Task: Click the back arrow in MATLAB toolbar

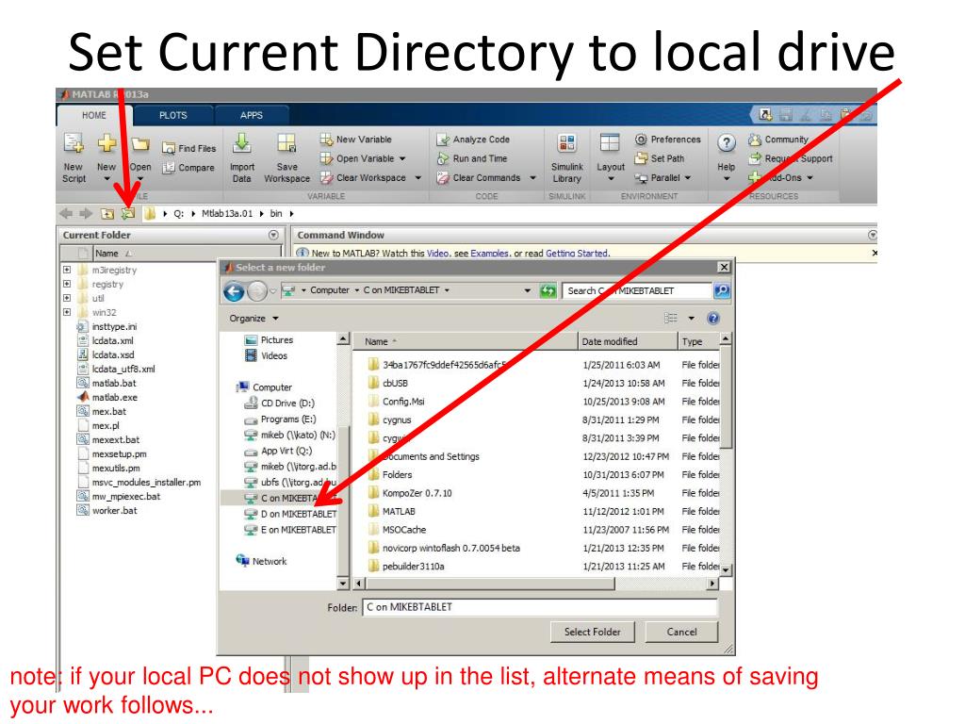Action: pos(66,214)
